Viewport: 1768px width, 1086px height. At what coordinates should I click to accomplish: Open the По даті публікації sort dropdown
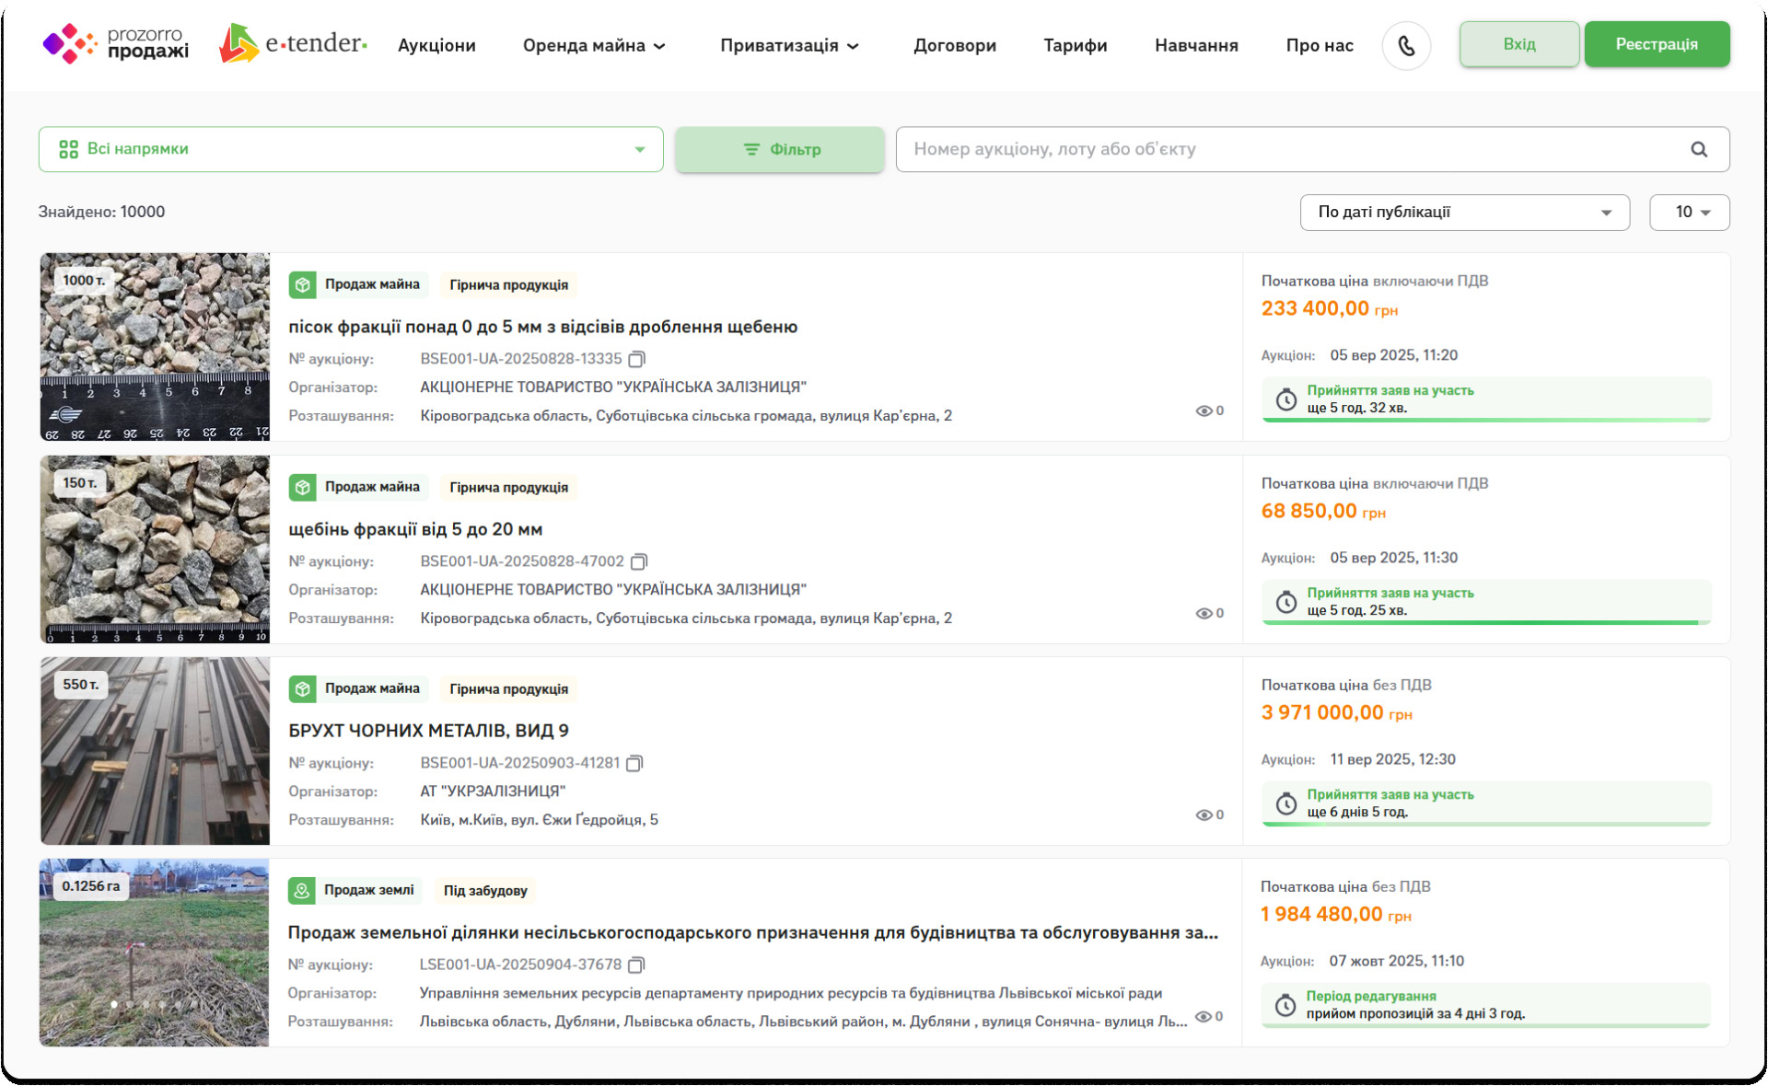point(1464,213)
